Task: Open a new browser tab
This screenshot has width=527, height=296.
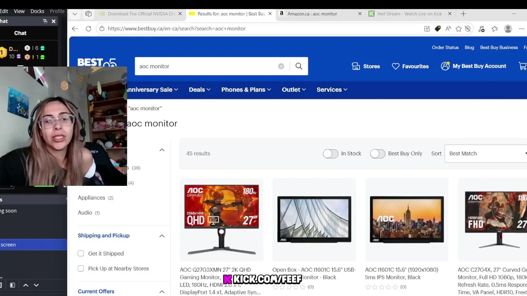Action: coord(463,14)
